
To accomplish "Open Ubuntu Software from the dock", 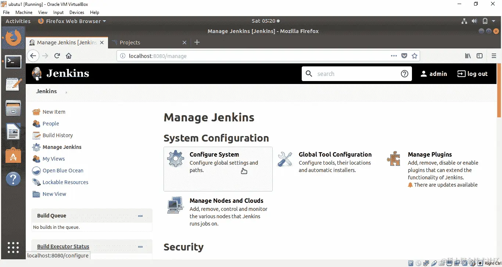I will tap(13, 156).
